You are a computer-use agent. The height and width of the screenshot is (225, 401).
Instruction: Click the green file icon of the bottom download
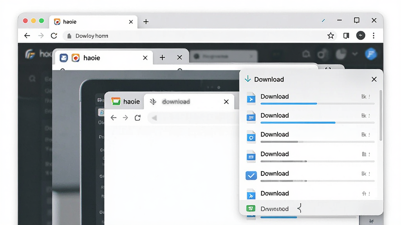251,209
